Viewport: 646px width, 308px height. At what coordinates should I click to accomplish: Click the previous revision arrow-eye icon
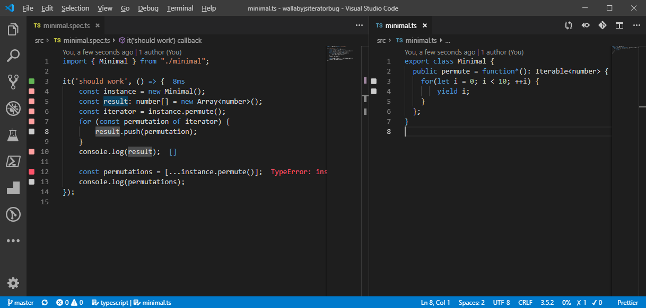586,25
